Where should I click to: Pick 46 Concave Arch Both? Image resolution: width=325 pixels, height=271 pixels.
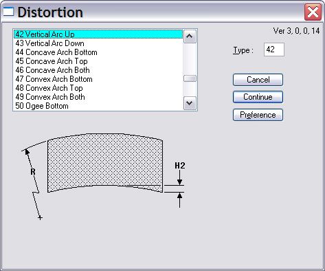[x=98, y=70]
